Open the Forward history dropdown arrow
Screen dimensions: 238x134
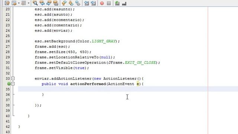point(29,3)
